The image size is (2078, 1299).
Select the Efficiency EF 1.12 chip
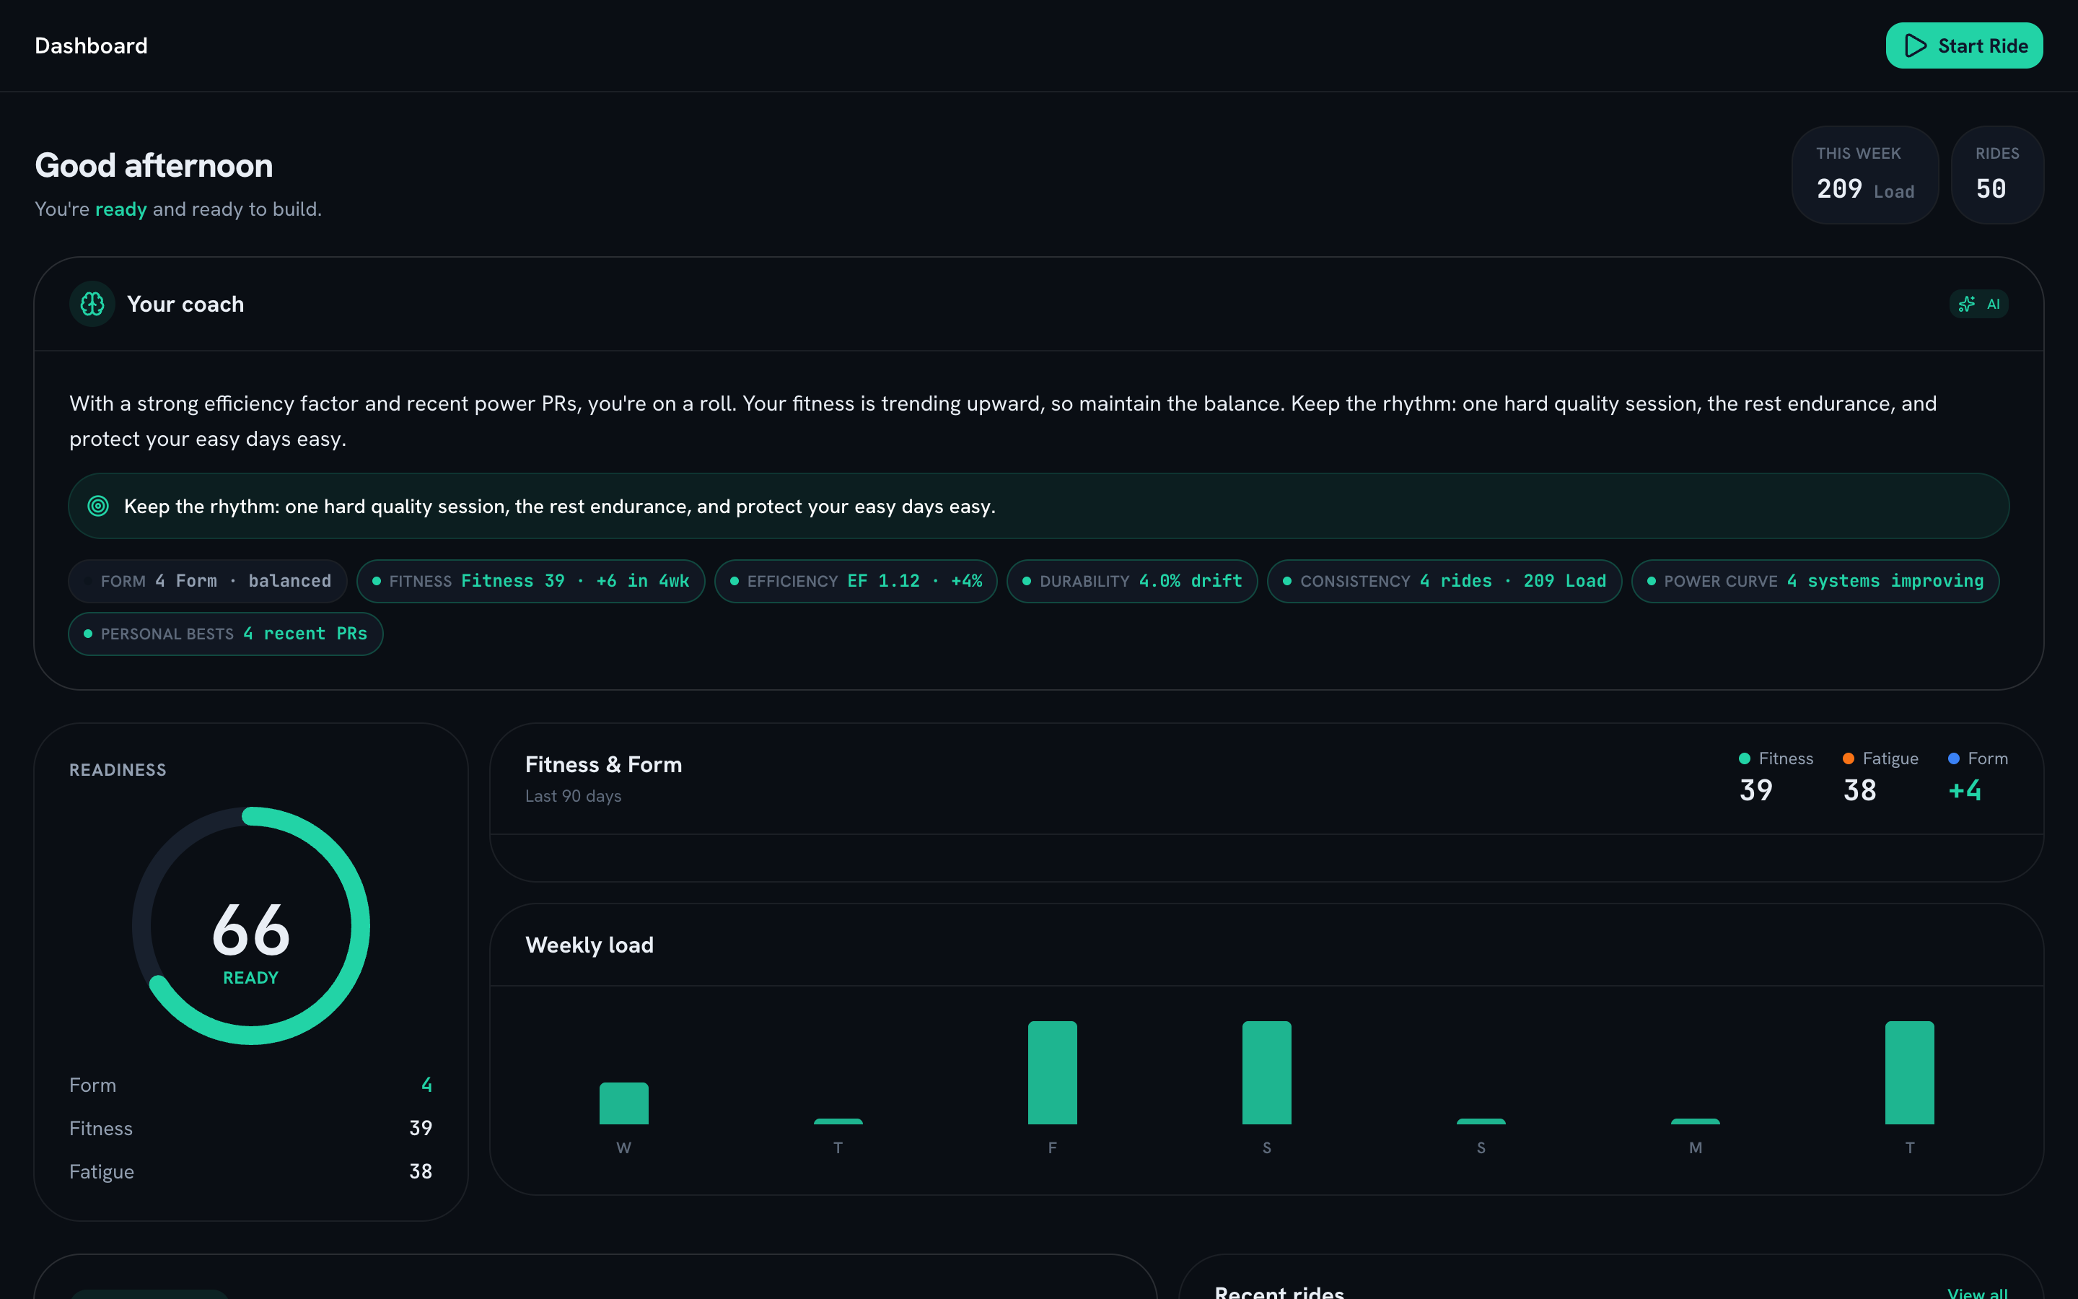(855, 582)
